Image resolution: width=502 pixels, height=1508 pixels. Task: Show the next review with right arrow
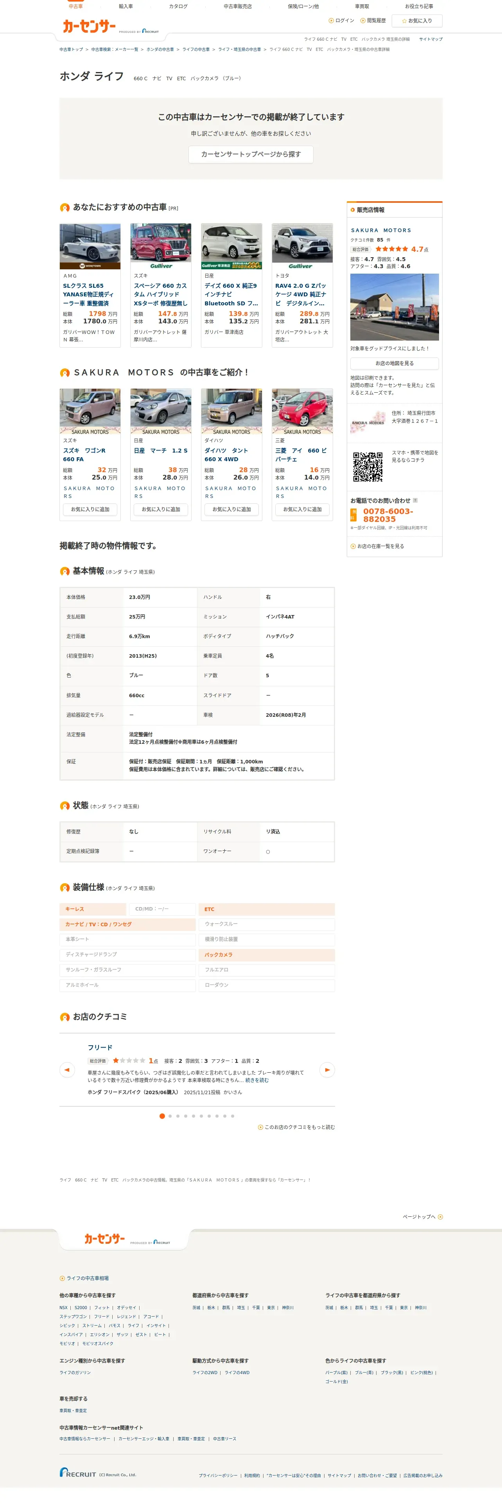pos(327,1070)
